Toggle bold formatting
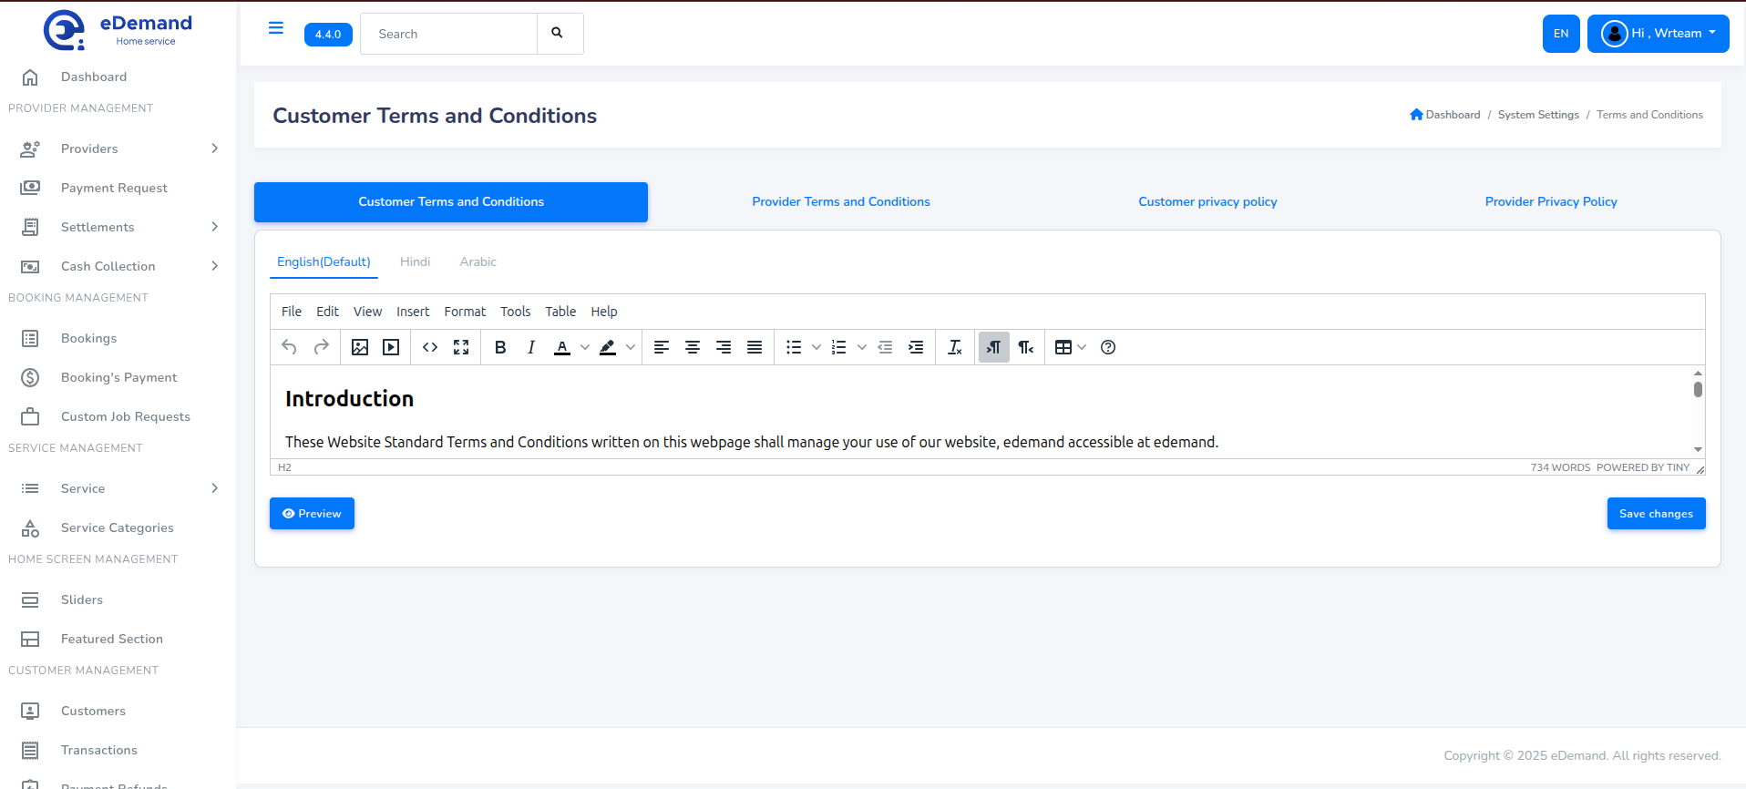Image resolution: width=1746 pixels, height=789 pixels. [500, 347]
